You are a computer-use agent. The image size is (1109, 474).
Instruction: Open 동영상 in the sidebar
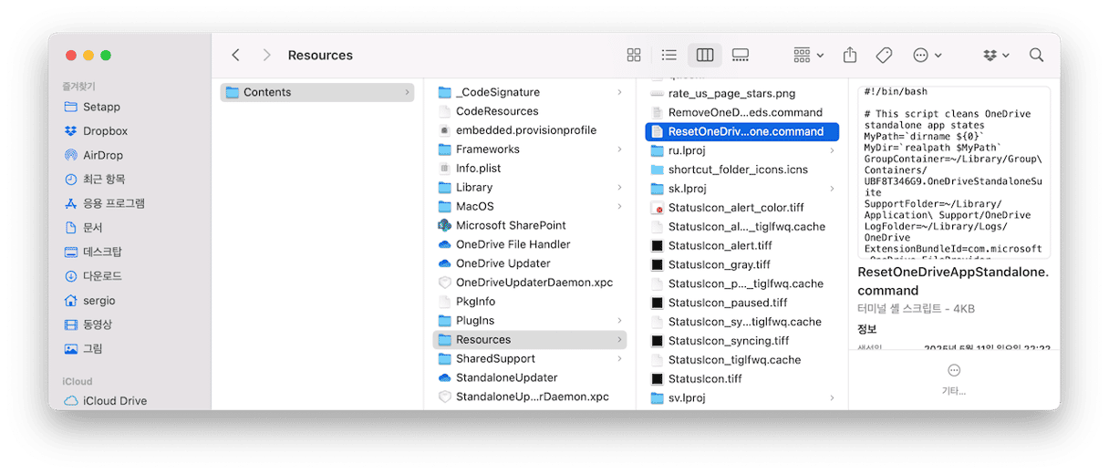pos(97,324)
